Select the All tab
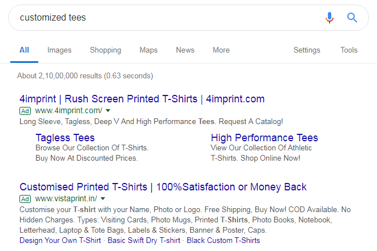The height and width of the screenshot is (251, 377). 24,50
